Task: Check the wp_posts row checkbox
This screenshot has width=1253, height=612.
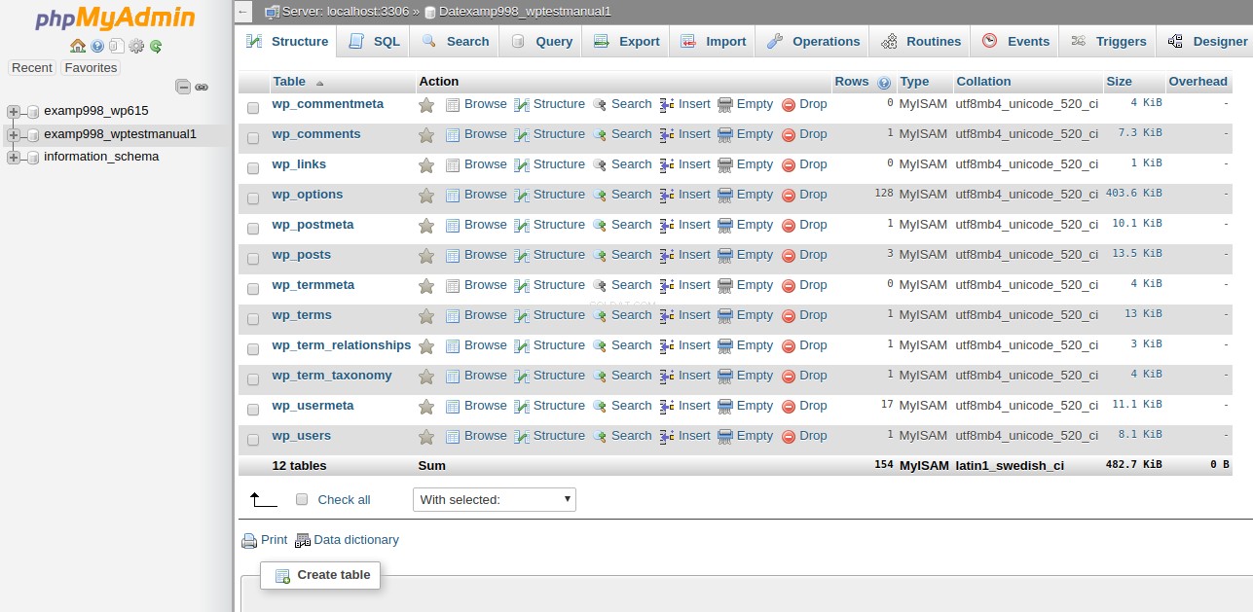Action: (x=253, y=259)
